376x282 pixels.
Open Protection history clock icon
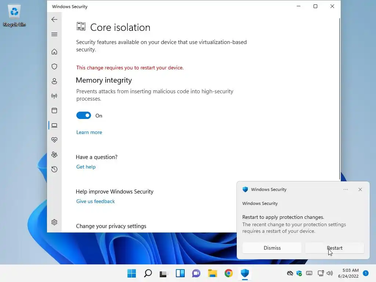(x=54, y=169)
